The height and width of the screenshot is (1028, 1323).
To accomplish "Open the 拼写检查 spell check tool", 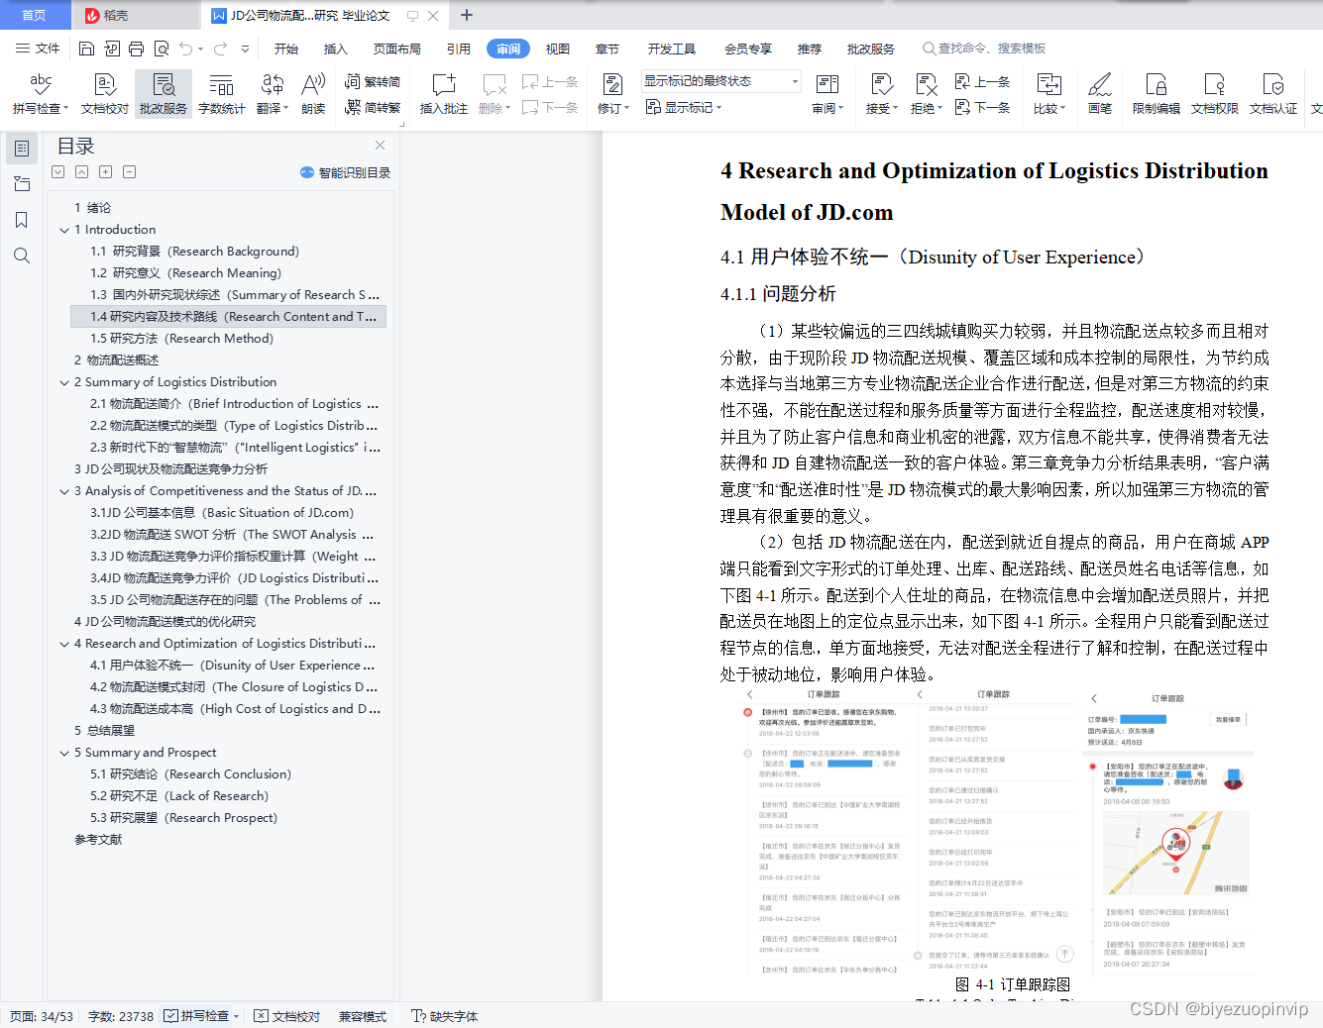I will tap(41, 94).
